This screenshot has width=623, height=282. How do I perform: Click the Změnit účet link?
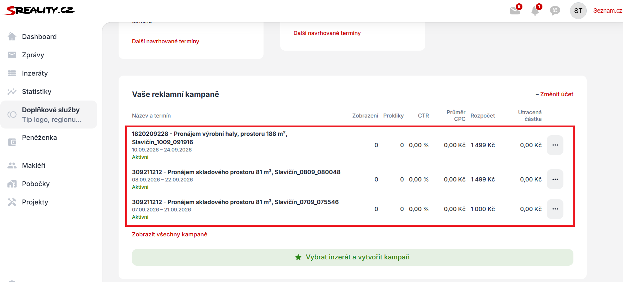[554, 94]
